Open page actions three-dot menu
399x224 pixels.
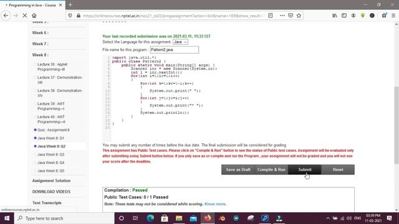(x=282, y=16)
